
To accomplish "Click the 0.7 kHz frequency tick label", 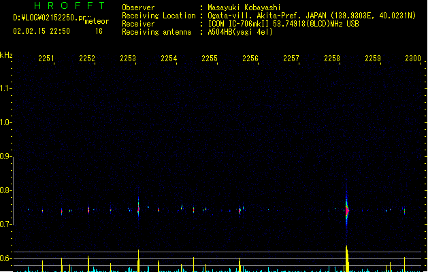I will pos(5,224).
